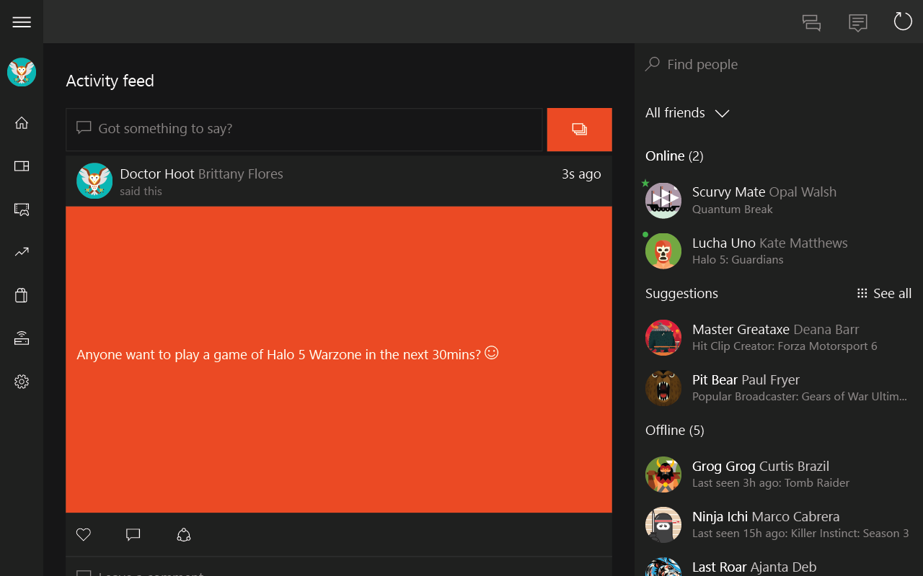This screenshot has height=576, width=923.
Task: Open Settings via the gear icon
Action: click(x=21, y=382)
